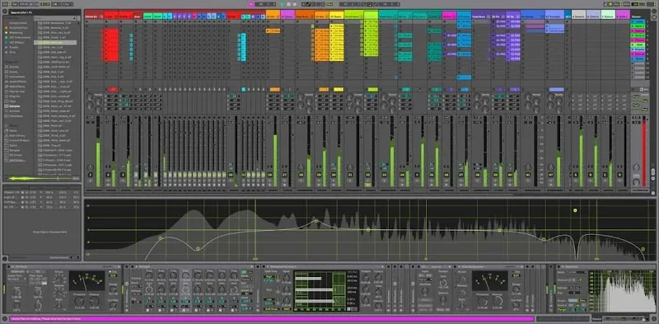The width and height of the screenshot is (659, 324).
Task: Toggle MIDI map mode switch
Action: pyautogui.click(x=628, y=4)
